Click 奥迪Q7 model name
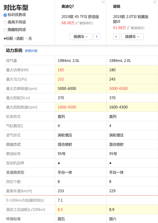Image resolution: width=158 pixels, height=223 pixels. pos(68,6)
